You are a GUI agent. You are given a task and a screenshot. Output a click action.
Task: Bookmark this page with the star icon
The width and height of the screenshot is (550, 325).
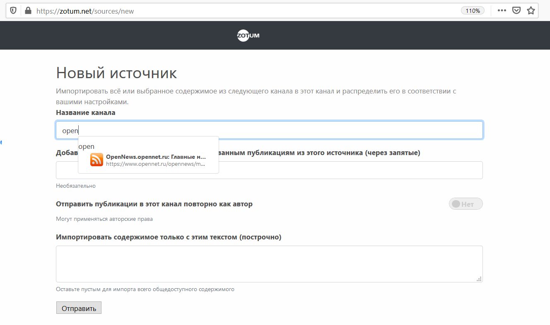click(531, 11)
